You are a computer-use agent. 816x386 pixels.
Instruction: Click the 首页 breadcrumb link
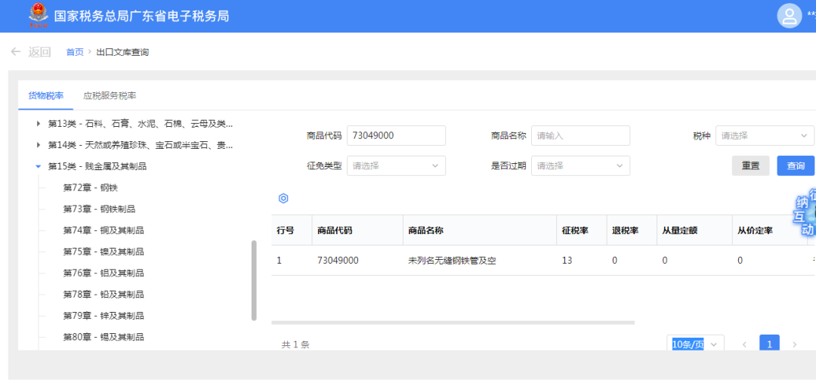(74, 52)
